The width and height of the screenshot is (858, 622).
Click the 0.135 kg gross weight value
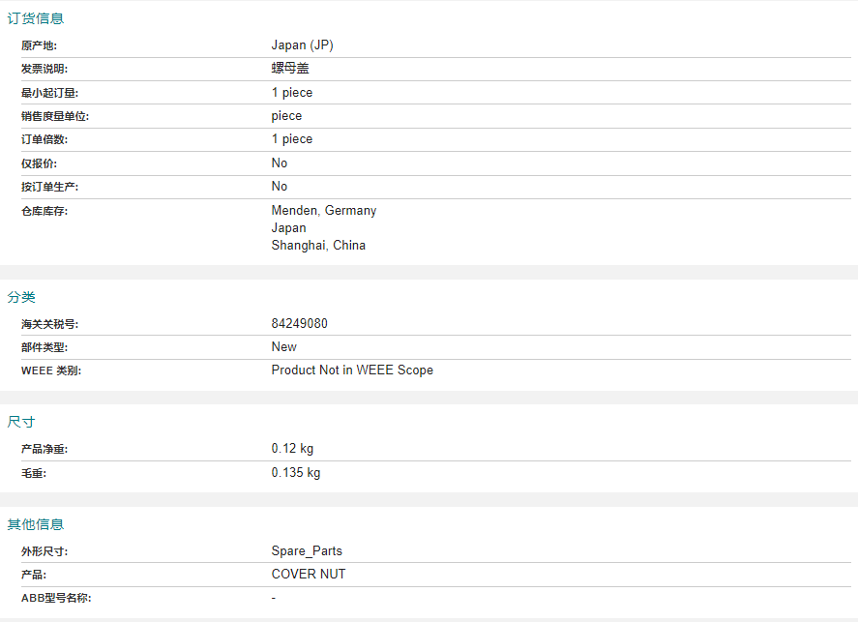(296, 473)
